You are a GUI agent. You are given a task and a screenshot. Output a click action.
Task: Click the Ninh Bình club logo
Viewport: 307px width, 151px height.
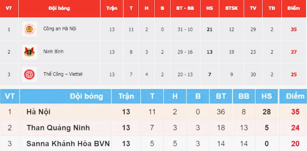[x=29, y=52]
